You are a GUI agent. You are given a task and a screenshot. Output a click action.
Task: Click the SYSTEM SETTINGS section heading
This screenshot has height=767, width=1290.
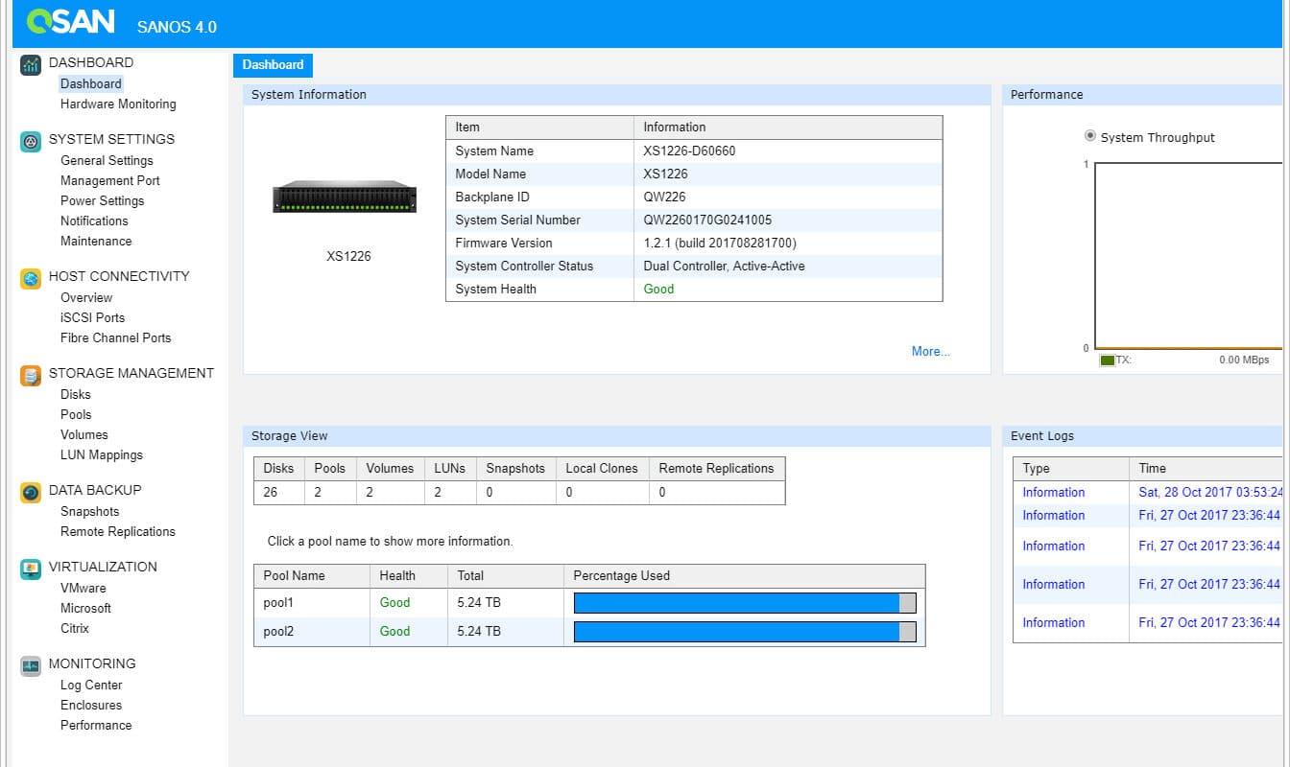[111, 139]
